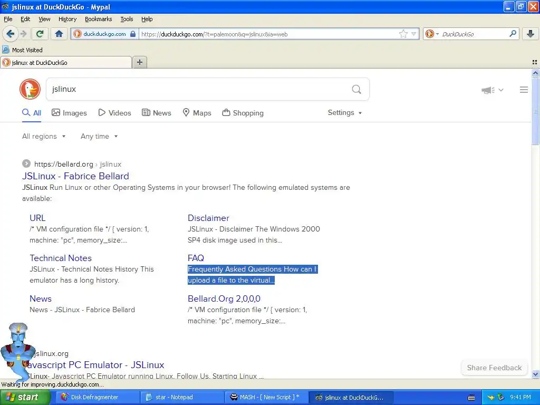Image resolution: width=540 pixels, height=405 pixels.
Task: Click the browser address bar URL
Action: (x=268, y=34)
